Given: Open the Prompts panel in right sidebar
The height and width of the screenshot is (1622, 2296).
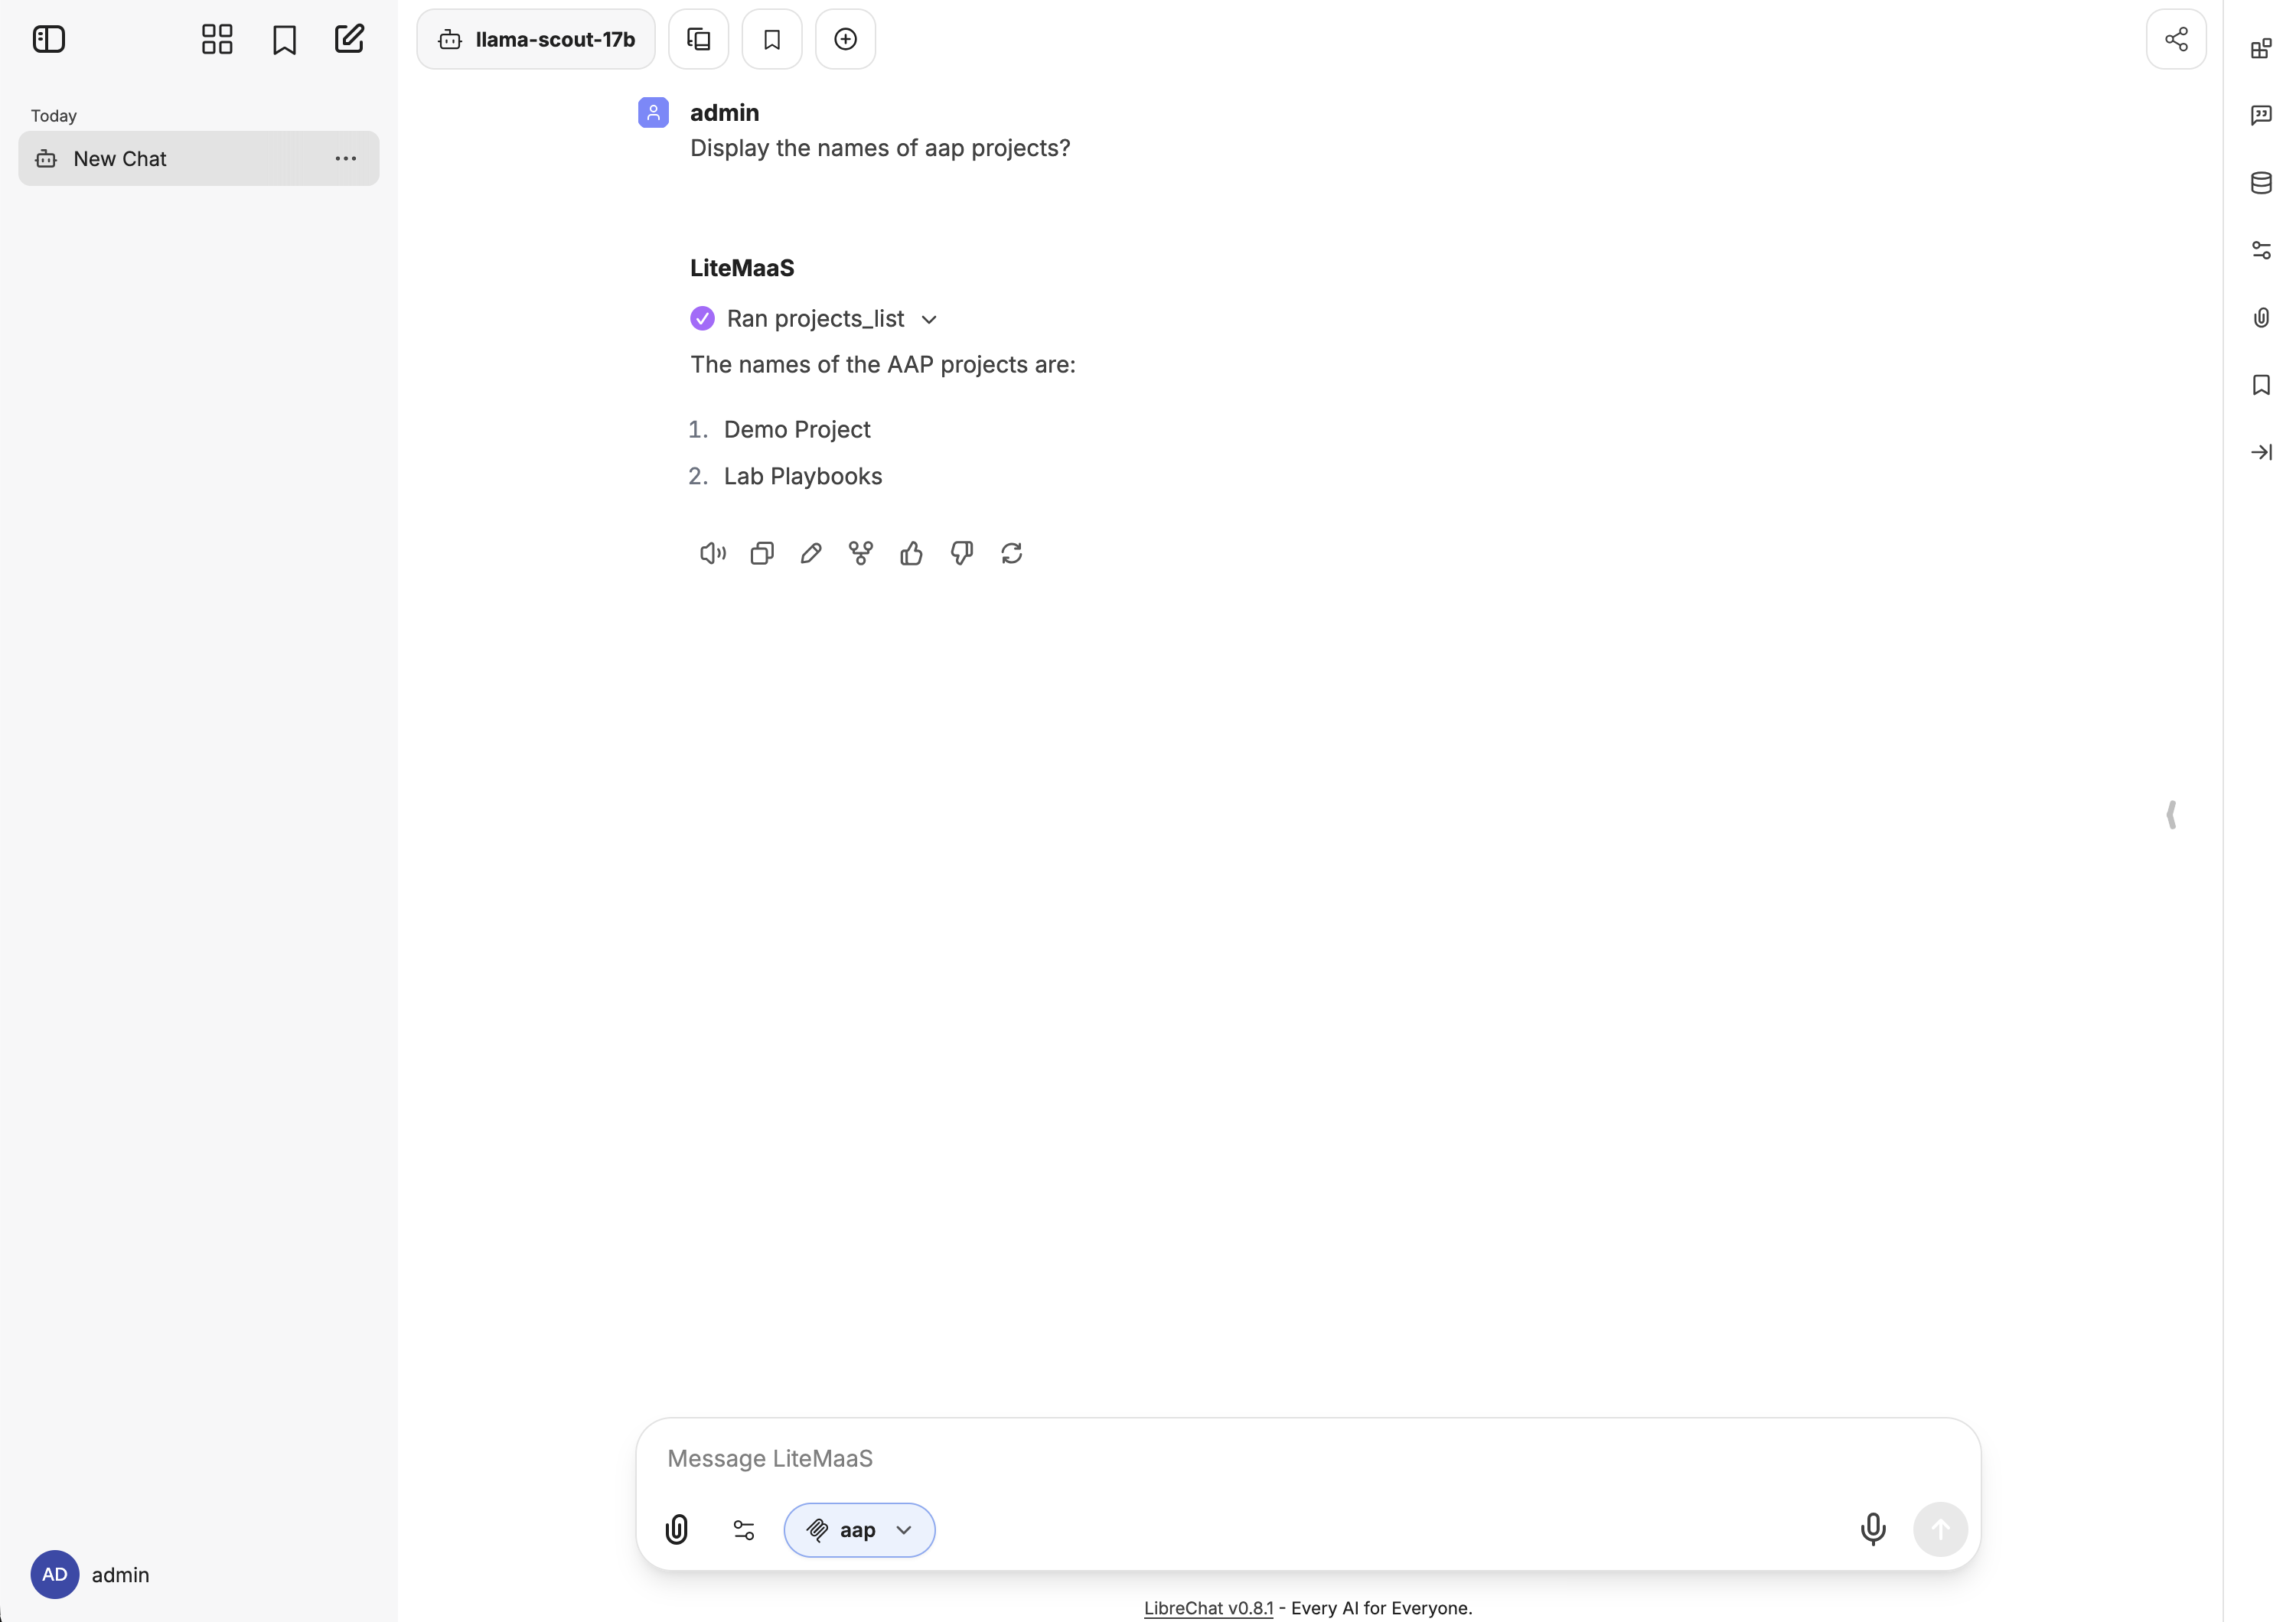Looking at the screenshot, I should (x=2262, y=115).
